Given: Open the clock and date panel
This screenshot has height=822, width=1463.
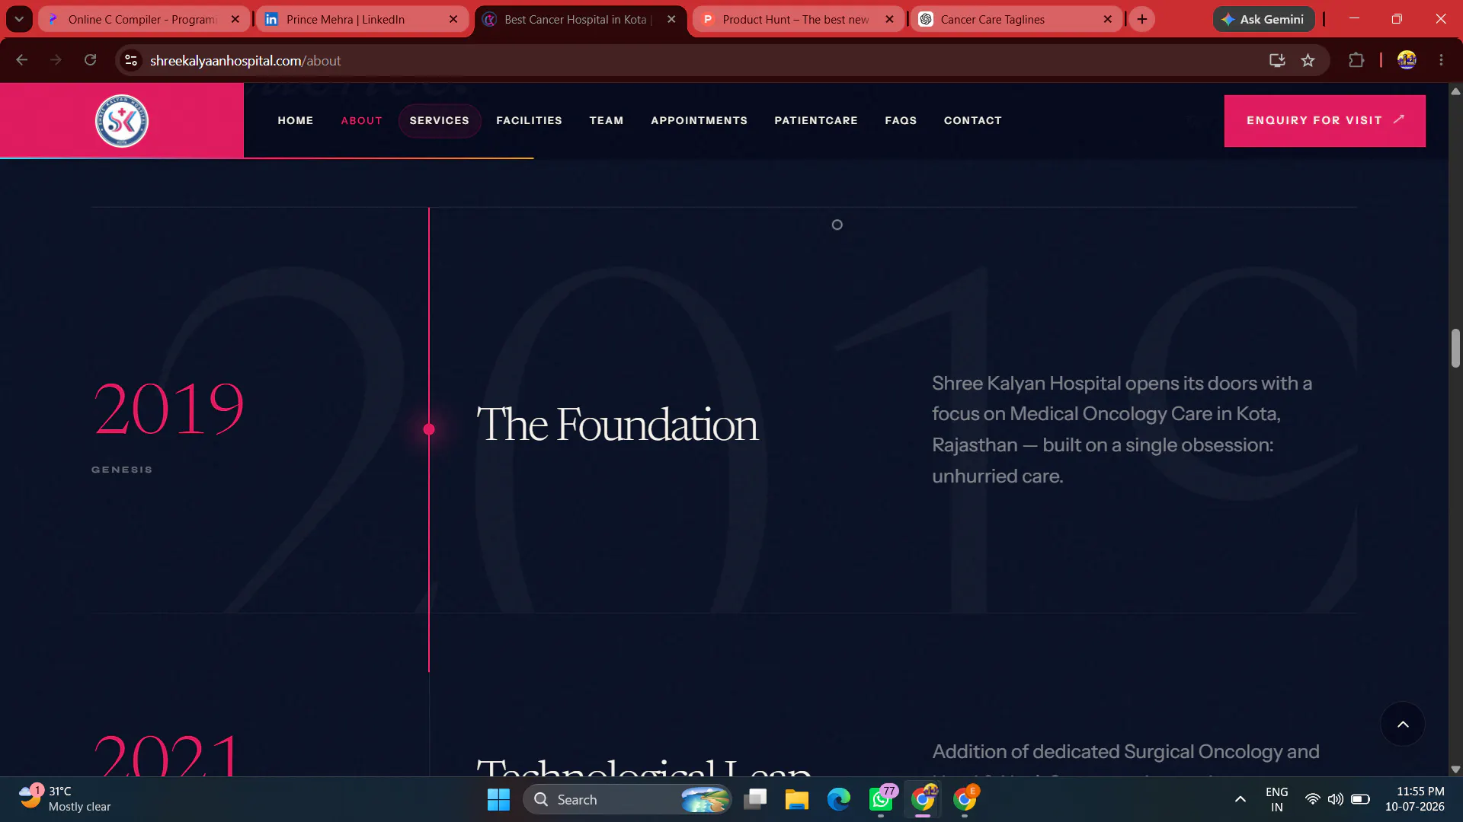Looking at the screenshot, I should (x=1415, y=799).
